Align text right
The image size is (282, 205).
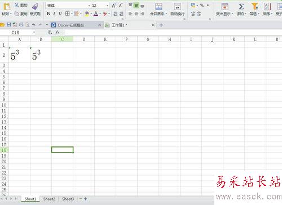coord(143,14)
